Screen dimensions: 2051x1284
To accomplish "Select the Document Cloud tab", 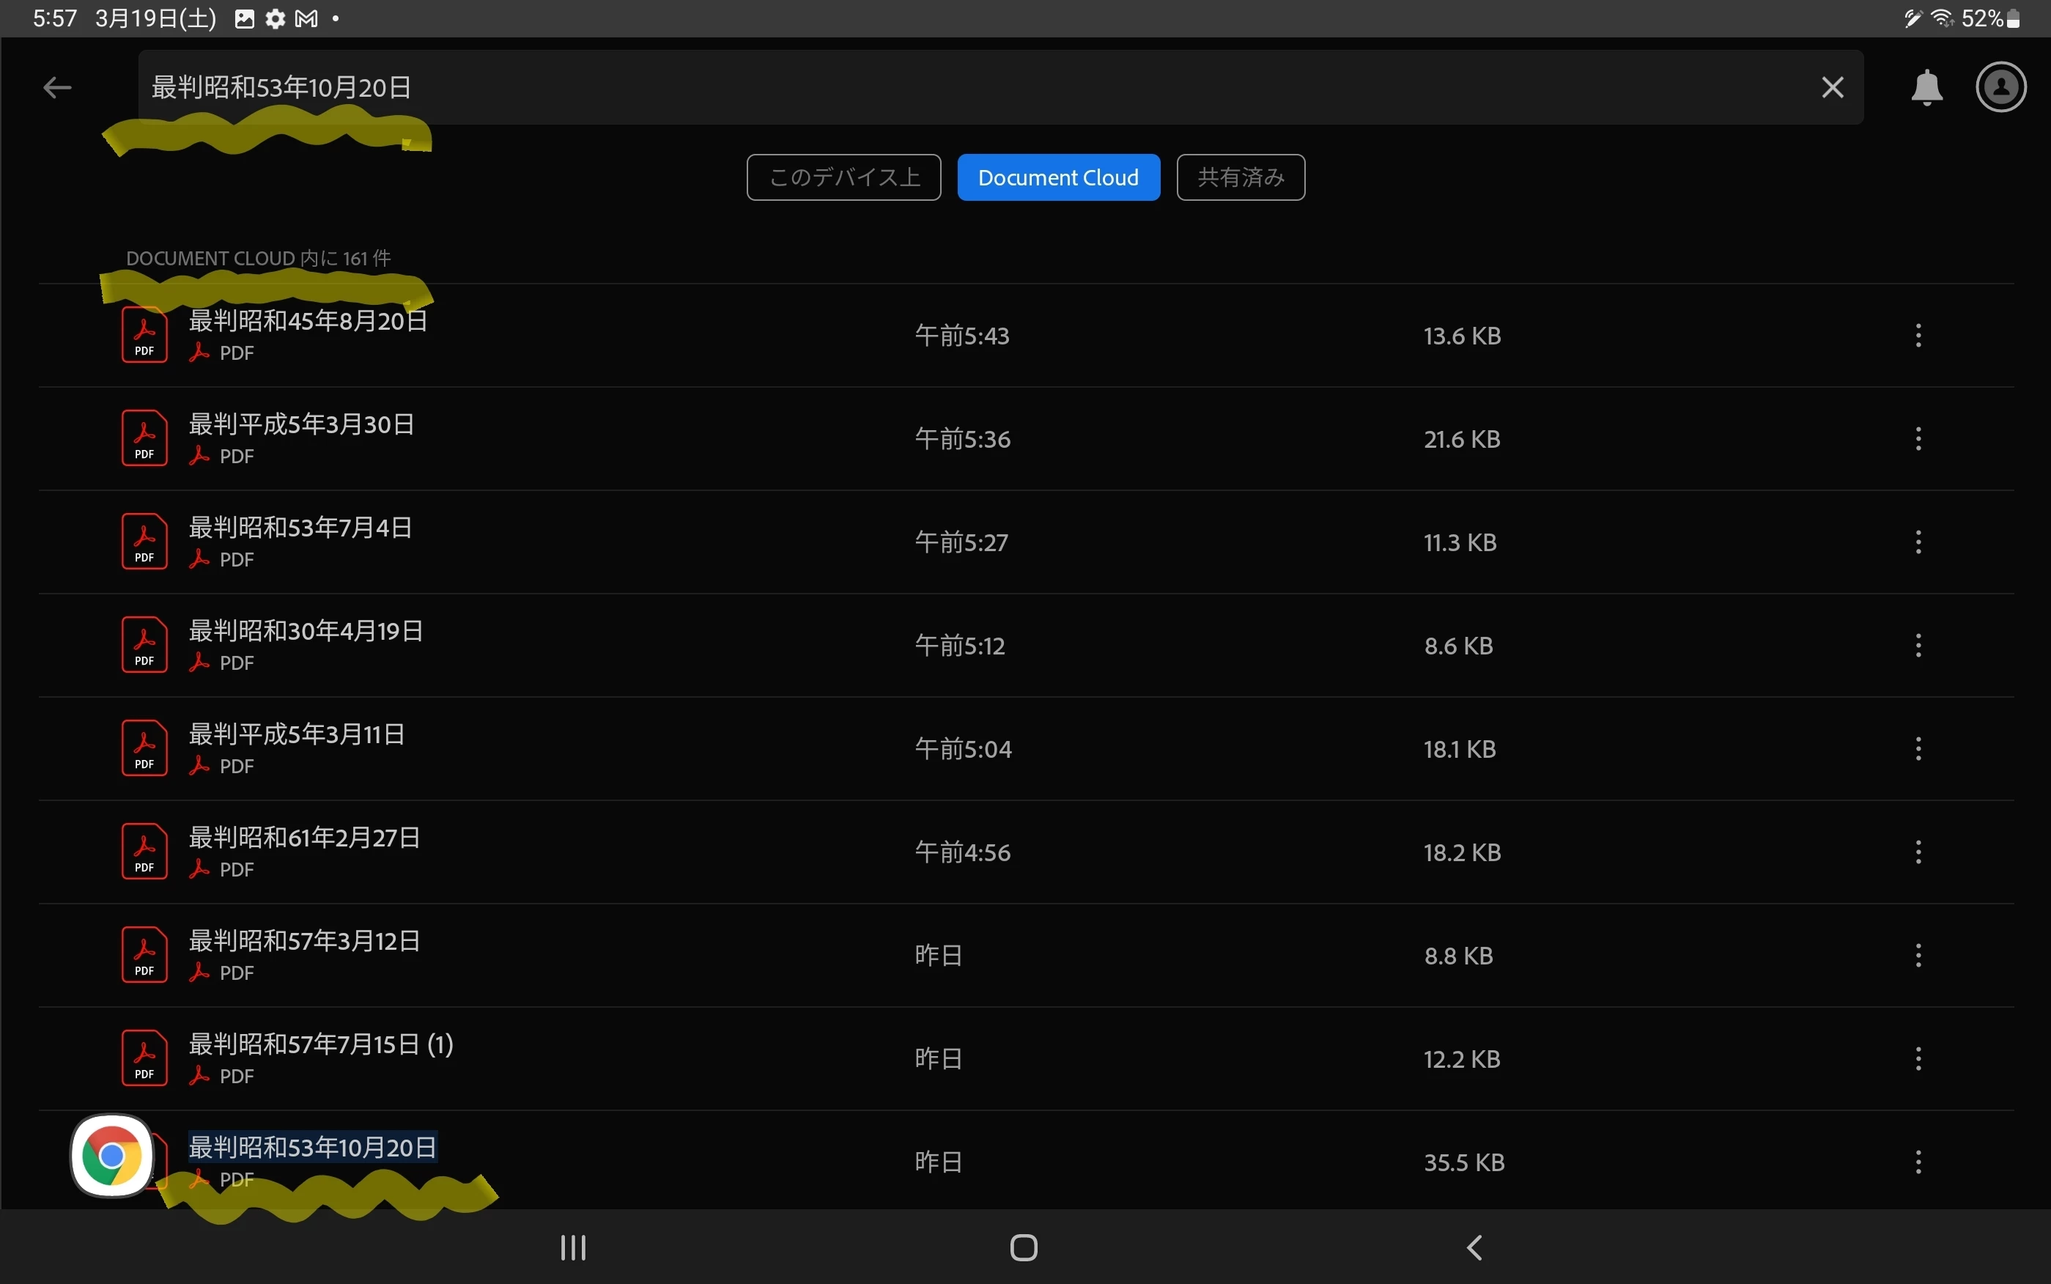I will [x=1058, y=177].
